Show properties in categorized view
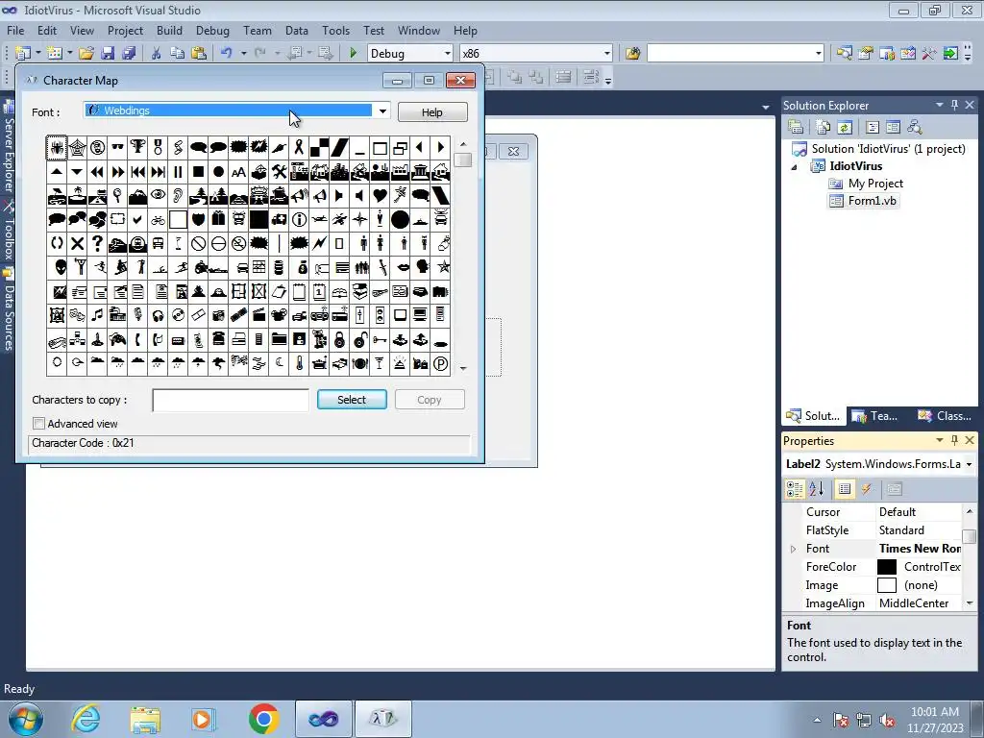The height and width of the screenshot is (738, 984). (x=795, y=489)
